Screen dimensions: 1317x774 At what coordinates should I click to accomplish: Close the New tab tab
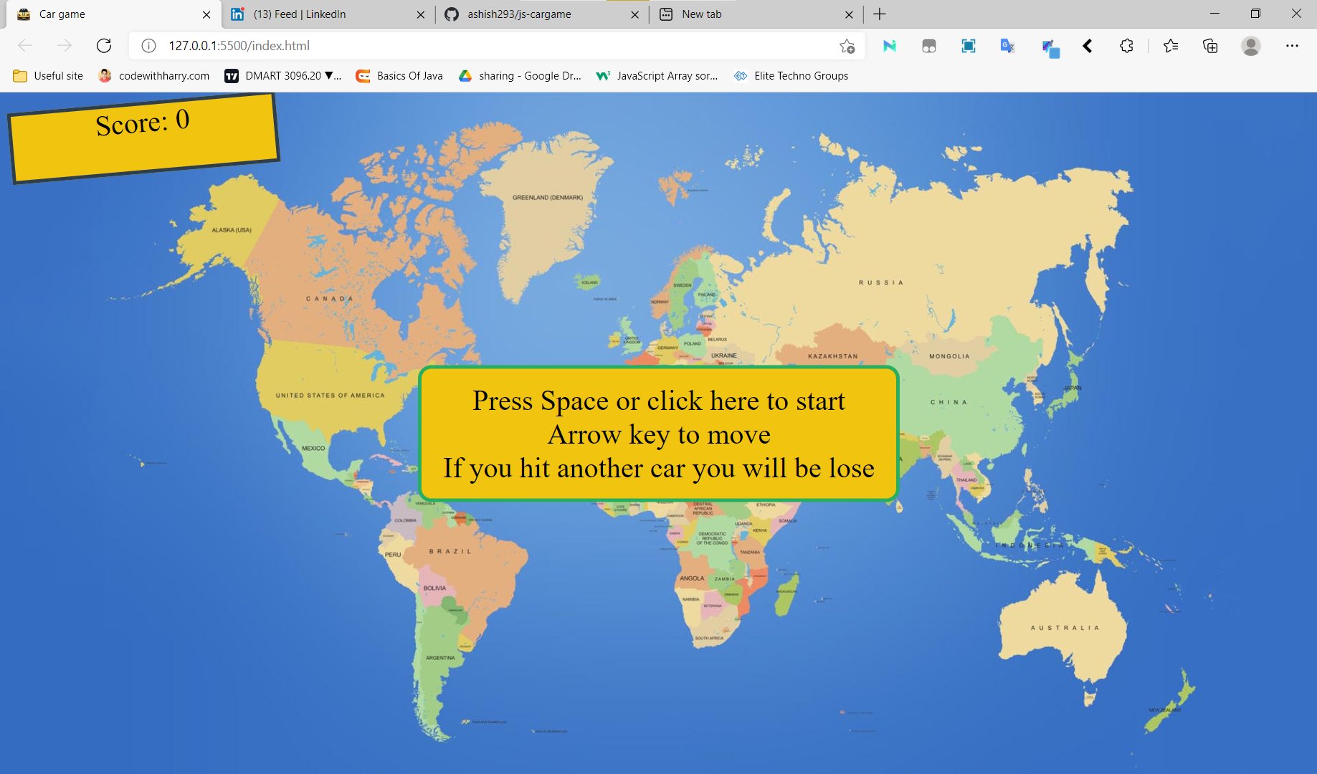coord(849,14)
